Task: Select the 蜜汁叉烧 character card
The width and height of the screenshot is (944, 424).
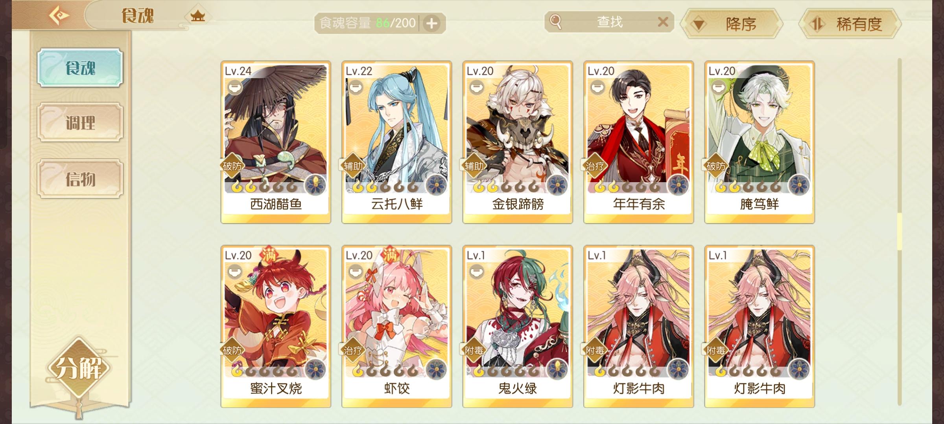Action: tap(276, 327)
